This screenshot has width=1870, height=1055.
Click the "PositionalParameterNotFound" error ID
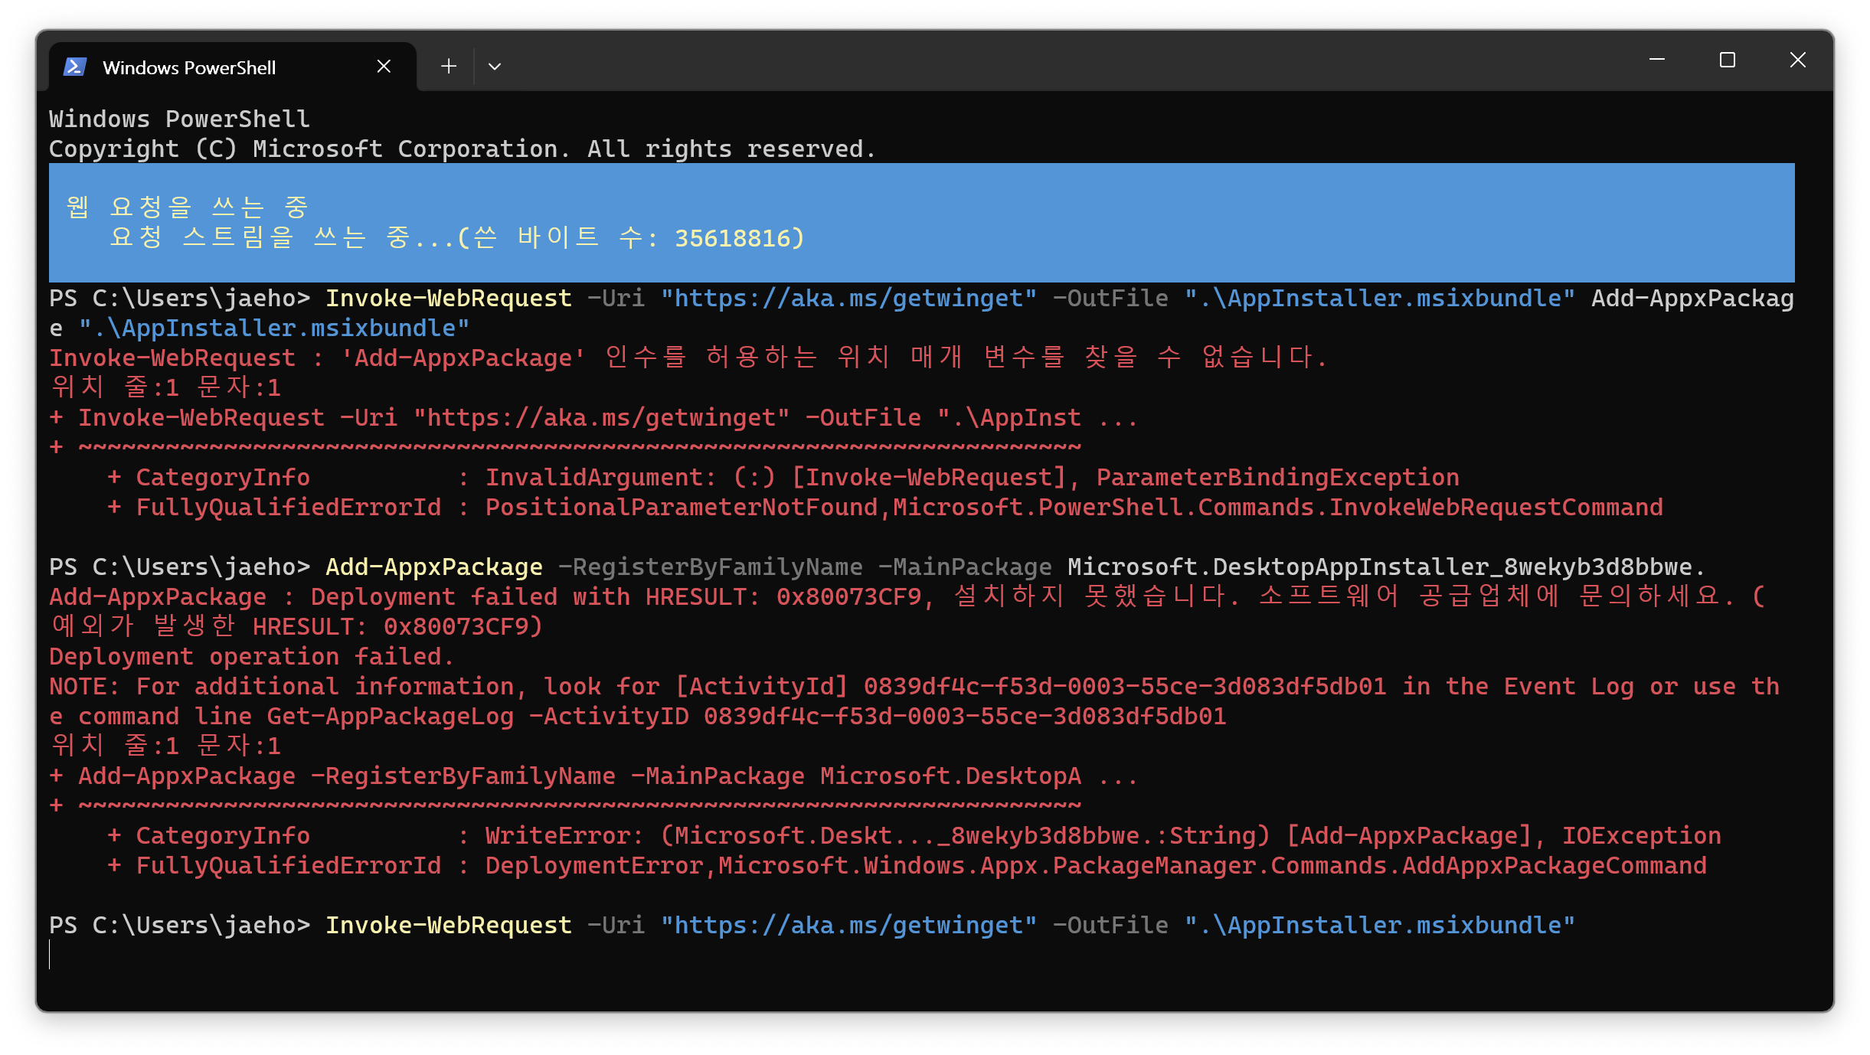pos(682,507)
